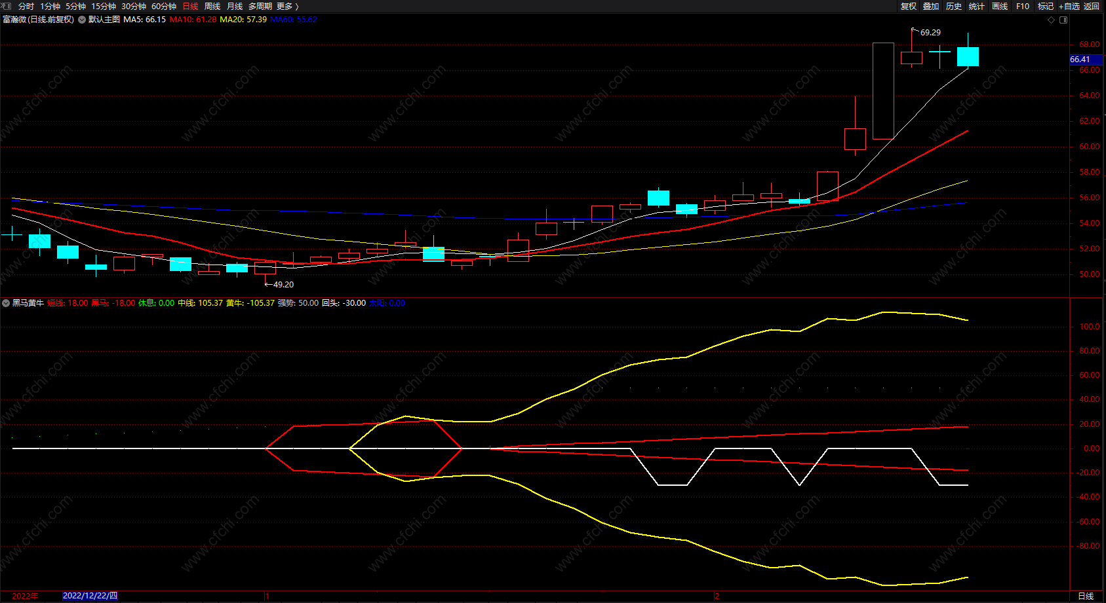
Task: Open the 复权 adjustment menu
Action: (x=909, y=7)
